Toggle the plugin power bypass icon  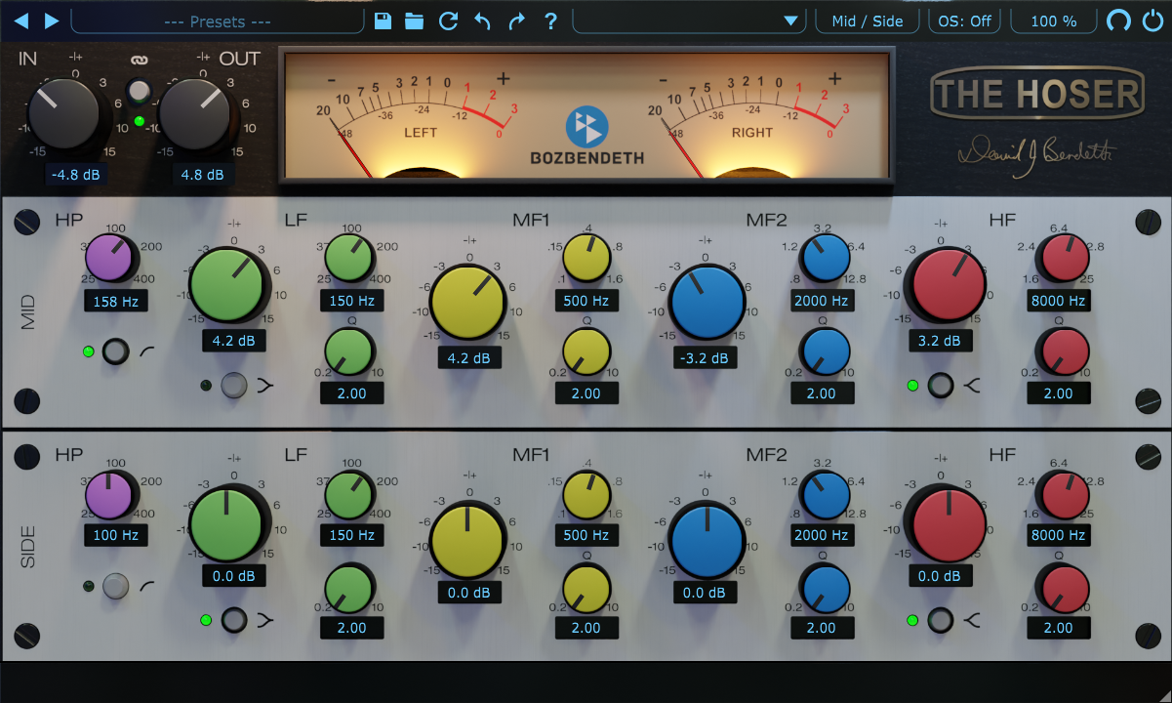[x=1152, y=21]
